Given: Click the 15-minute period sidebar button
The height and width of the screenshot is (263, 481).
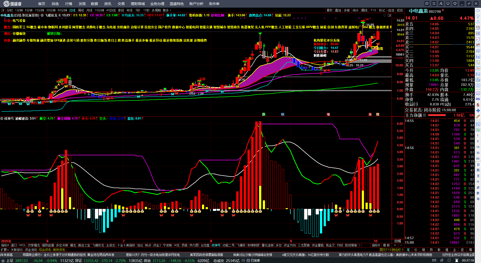Looking at the screenshot, I should click(478, 147).
